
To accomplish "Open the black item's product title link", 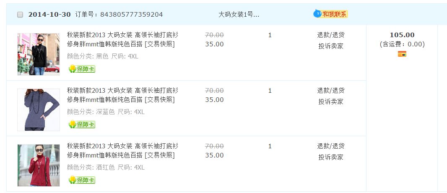I will point(122,39).
